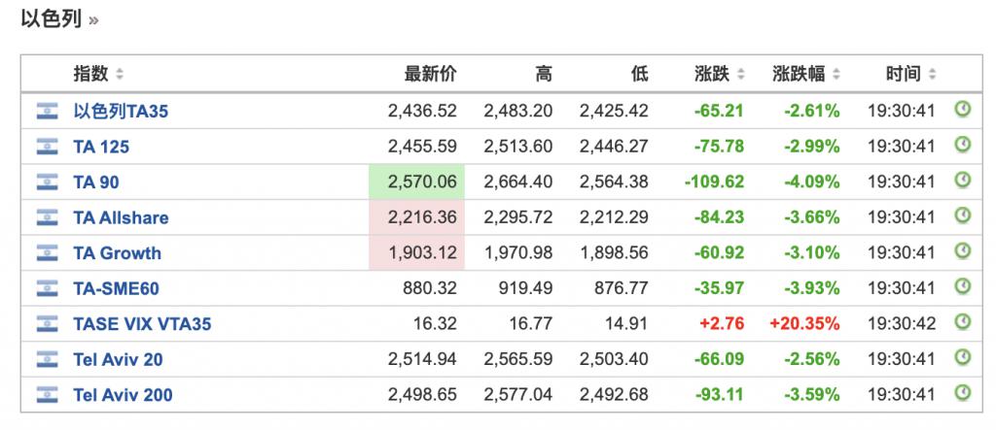Click the clock icon in the TA 90 row
The width and height of the screenshot is (996, 430).
point(963,181)
